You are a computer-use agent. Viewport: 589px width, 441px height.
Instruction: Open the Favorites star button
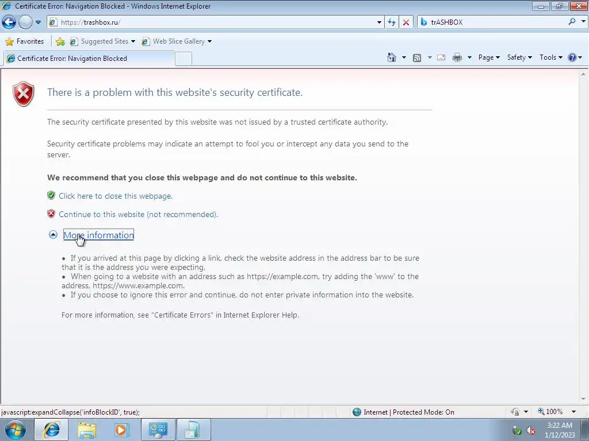(25, 41)
